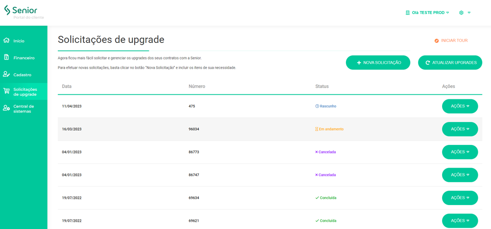Expand the arrow next to settings gear

click(469, 13)
